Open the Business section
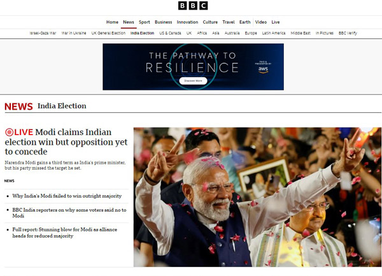The height and width of the screenshot is (276, 382). (163, 22)
